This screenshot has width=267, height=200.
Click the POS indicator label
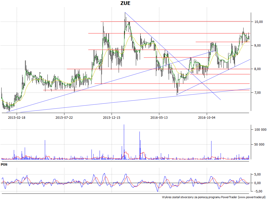4,165
